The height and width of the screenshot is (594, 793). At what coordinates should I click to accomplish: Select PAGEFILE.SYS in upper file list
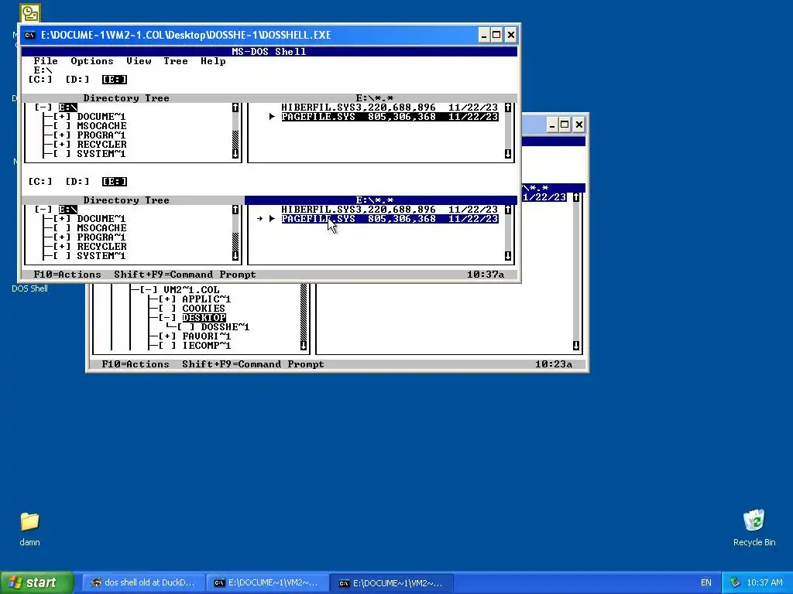coord(390,117)
